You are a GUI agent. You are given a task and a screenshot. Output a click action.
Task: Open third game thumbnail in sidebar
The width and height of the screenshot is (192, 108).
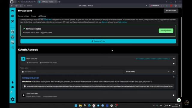[13, 42]
